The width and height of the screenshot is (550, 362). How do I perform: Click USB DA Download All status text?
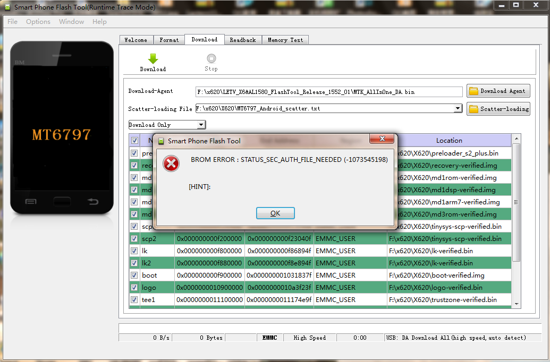pyautogui.click(x=456, y=338)
